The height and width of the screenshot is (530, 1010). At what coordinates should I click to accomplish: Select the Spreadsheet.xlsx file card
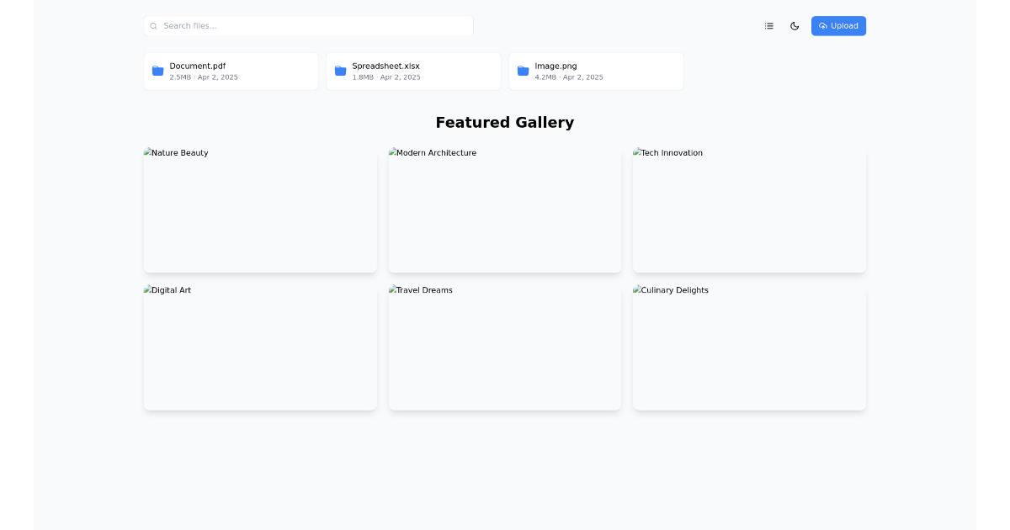point(413,71)
